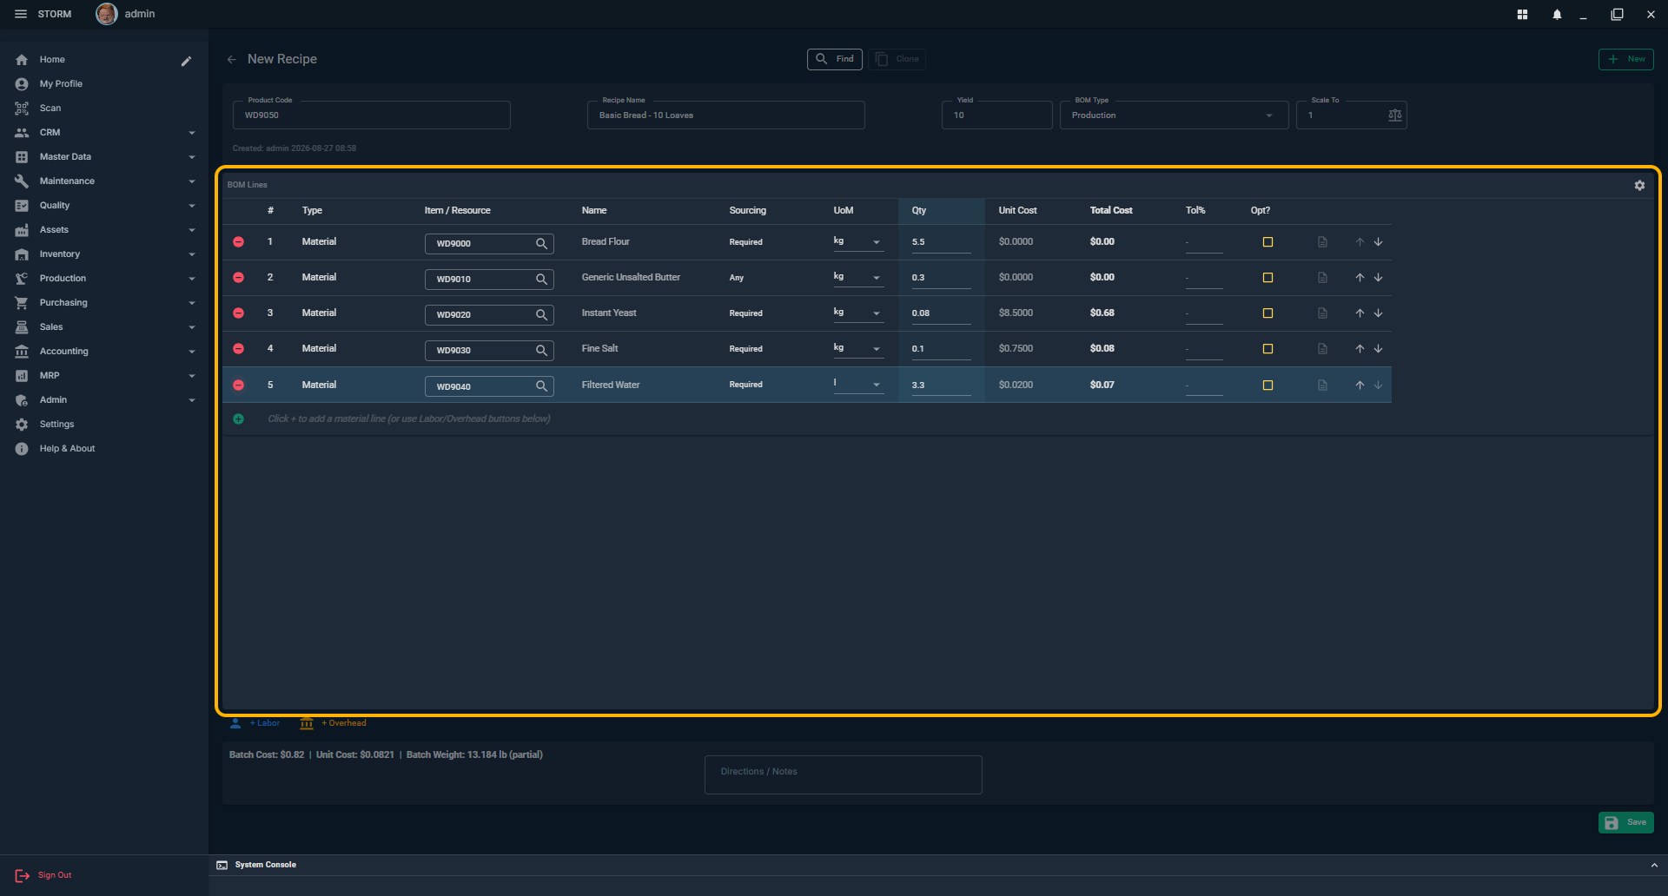The width and height of the screenshot is (1668, 896).
Task: Open notes icon for Fine Salt line
Action: [1322, 349]
